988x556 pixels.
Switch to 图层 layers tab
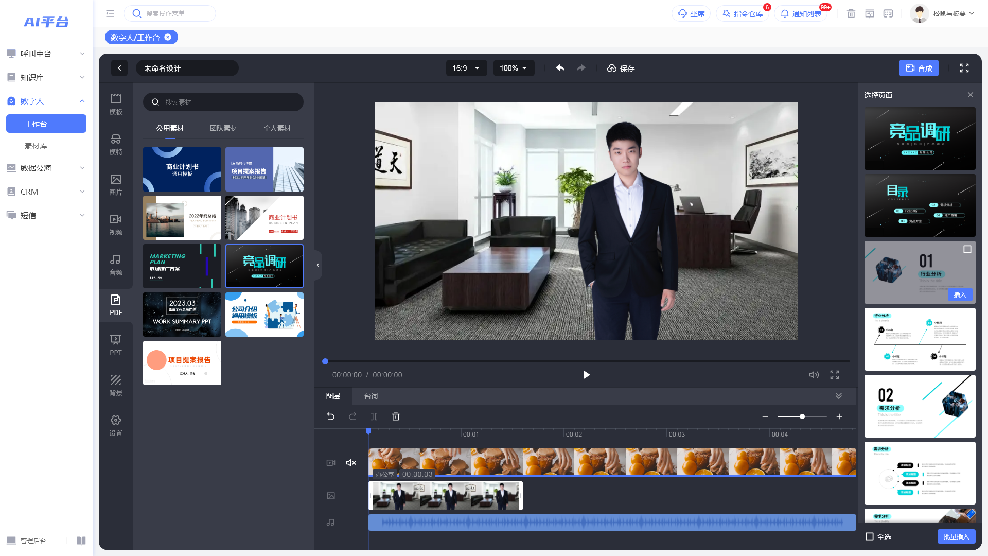click(x=333, y=396)
